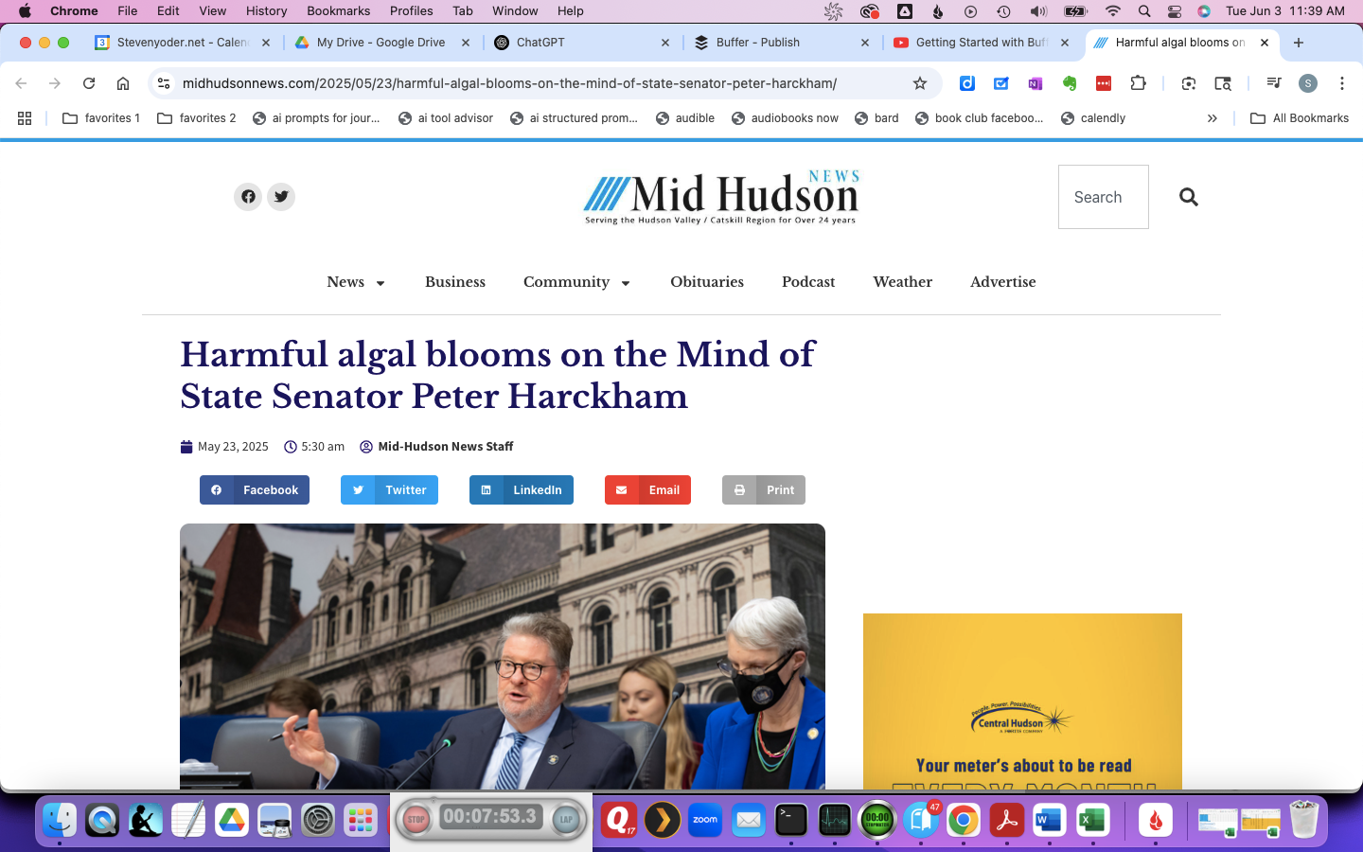
Task: Open the Obituaries nav item
Action: point(707,282)
